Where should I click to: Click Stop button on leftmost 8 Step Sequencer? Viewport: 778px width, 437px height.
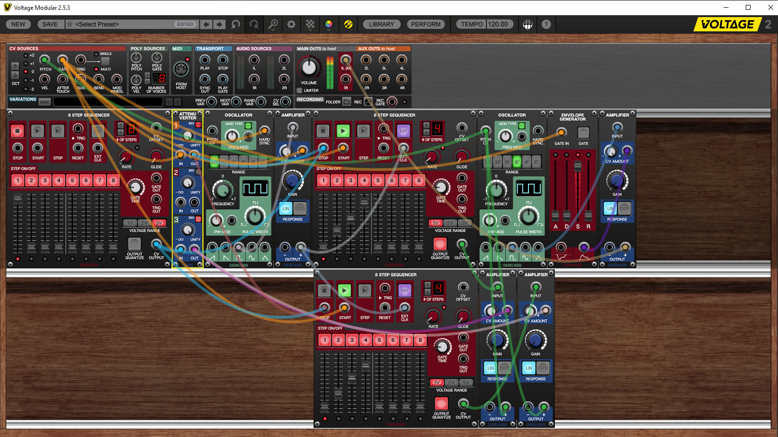[x=18, y=131]
